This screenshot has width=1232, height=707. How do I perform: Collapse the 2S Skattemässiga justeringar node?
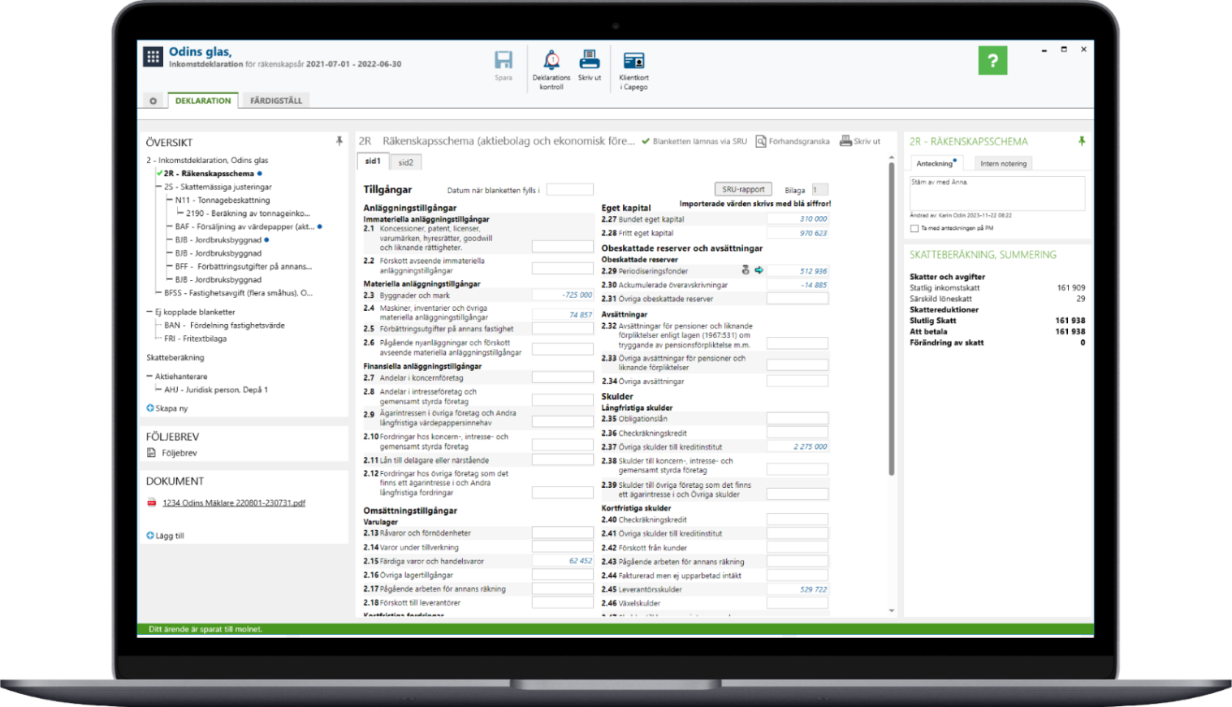158,187
